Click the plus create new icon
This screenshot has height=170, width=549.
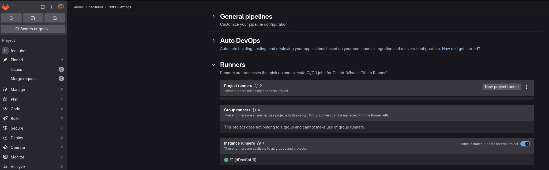point(52,7)
